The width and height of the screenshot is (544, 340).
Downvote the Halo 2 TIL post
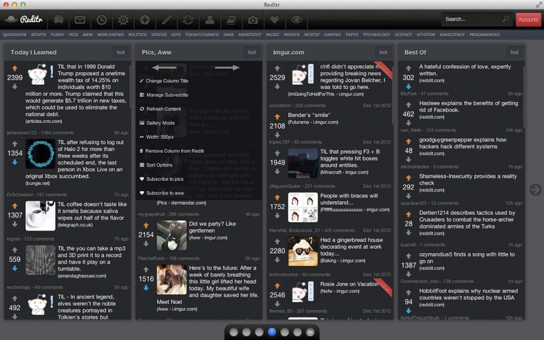(14, 162)
